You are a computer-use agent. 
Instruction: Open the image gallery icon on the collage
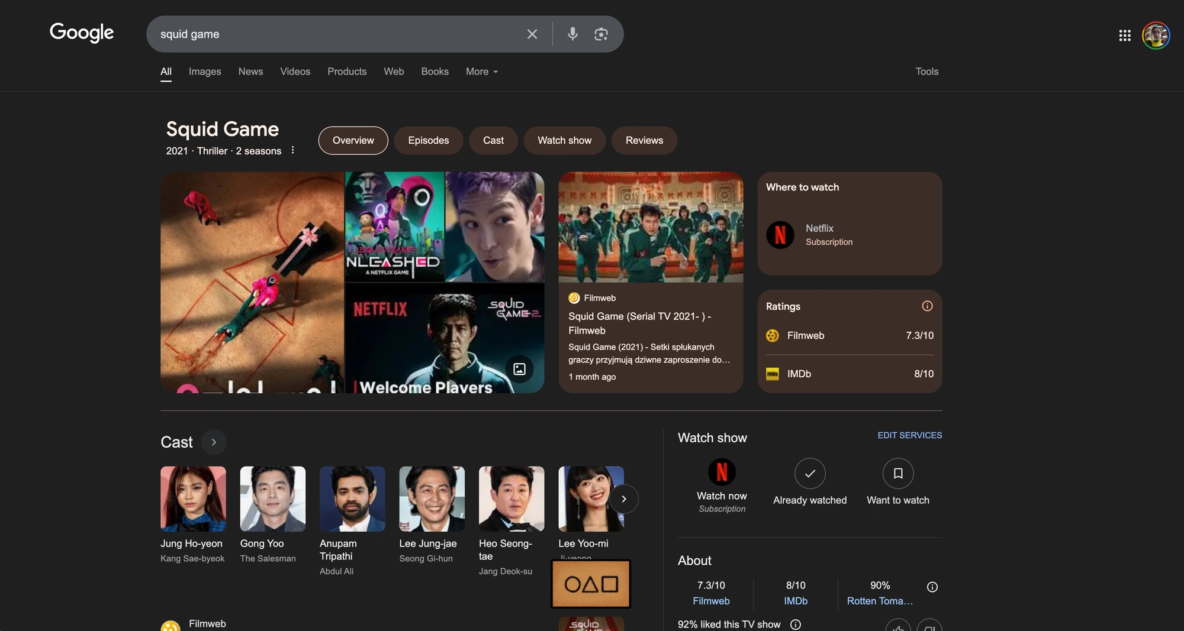[x=519, y=369]
